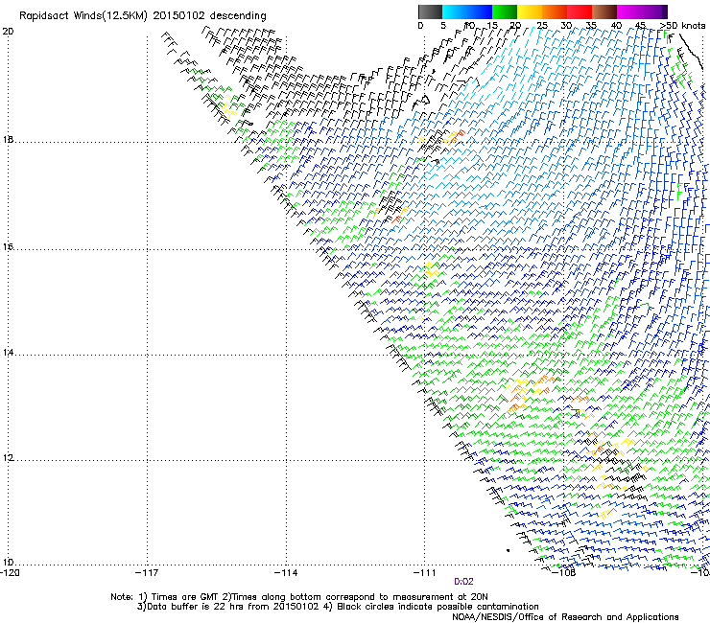Click the magenta 40-45 knots color segment

click(629, 12)
